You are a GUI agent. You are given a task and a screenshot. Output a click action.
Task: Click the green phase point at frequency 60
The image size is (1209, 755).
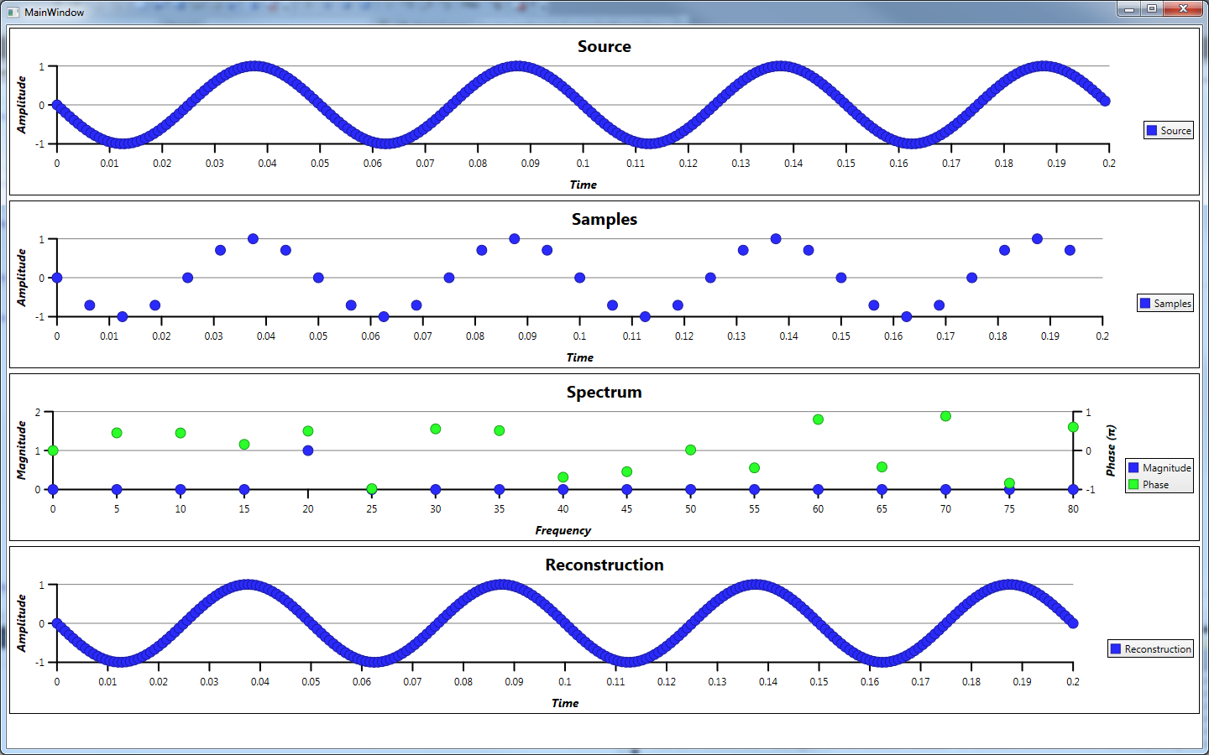pyautogui.click(x=818, y=419)
